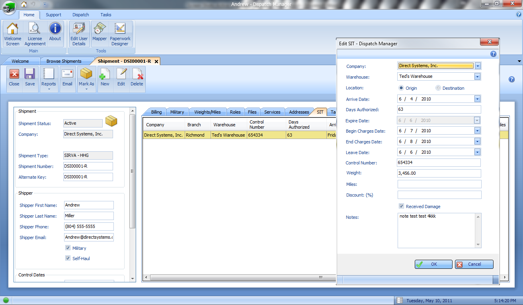Expand the Warehouse dropdown in dialog
Screen dimensions: 523x305
point(478,77)
